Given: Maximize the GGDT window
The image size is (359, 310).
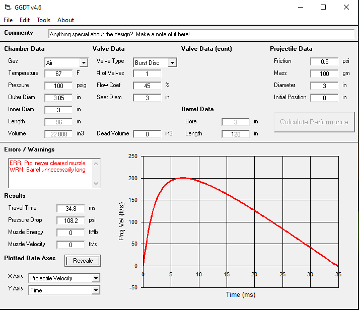Looking at the screenshot, I should 323,7.
